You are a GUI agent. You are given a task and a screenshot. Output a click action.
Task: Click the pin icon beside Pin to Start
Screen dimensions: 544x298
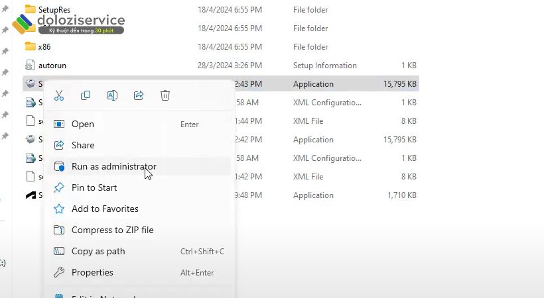59,187
